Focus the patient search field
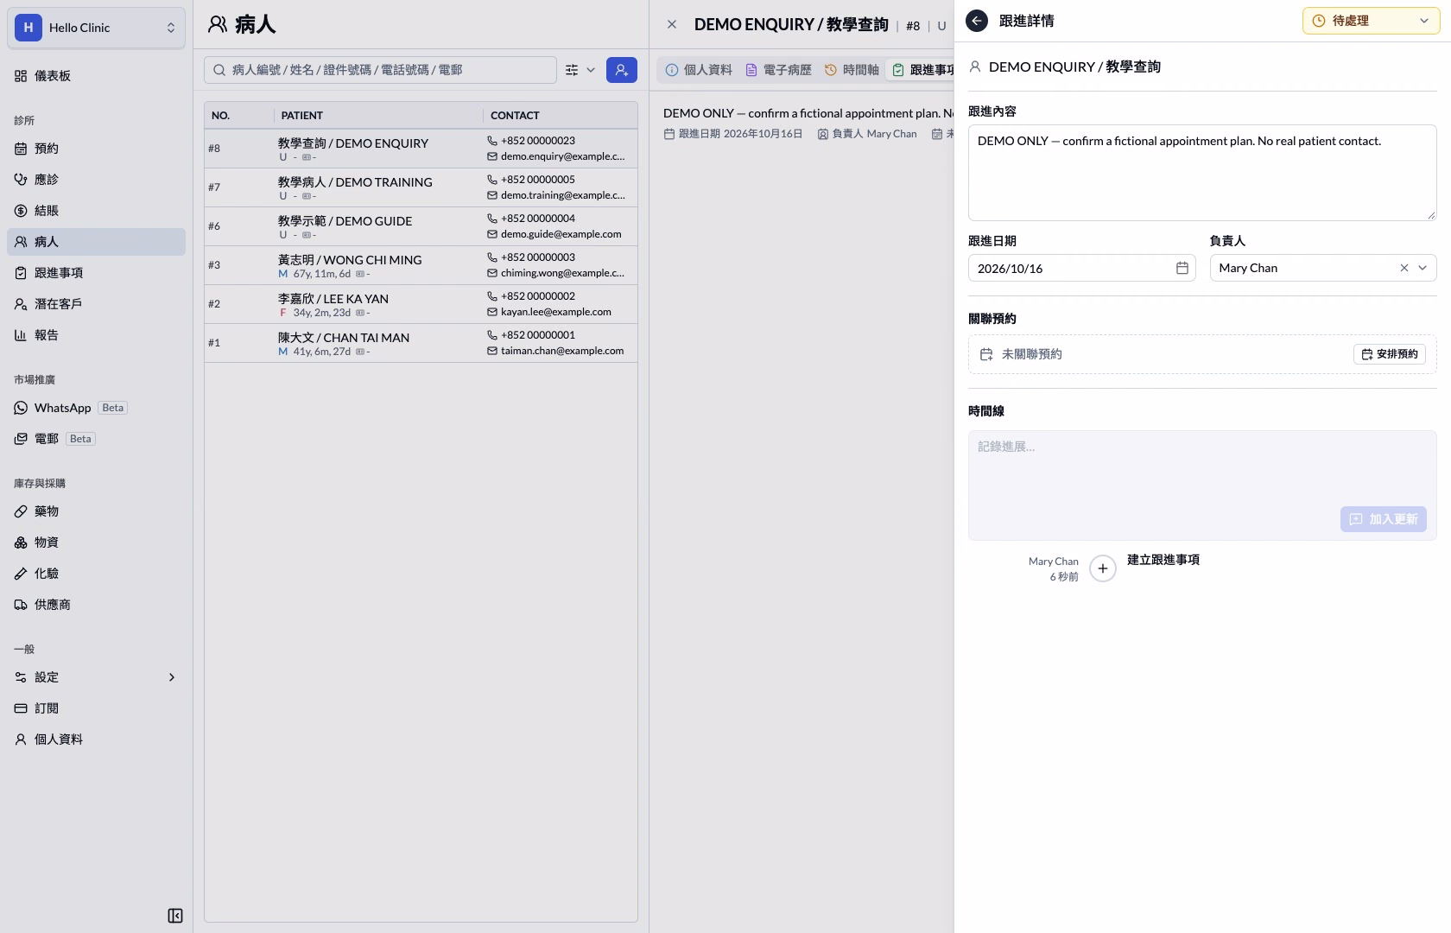This screenshot has height=933, width=1451. coord(380,70)
